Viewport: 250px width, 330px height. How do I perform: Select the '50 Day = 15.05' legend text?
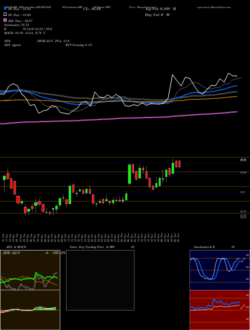pyautogui.click(x=19, y=15)
